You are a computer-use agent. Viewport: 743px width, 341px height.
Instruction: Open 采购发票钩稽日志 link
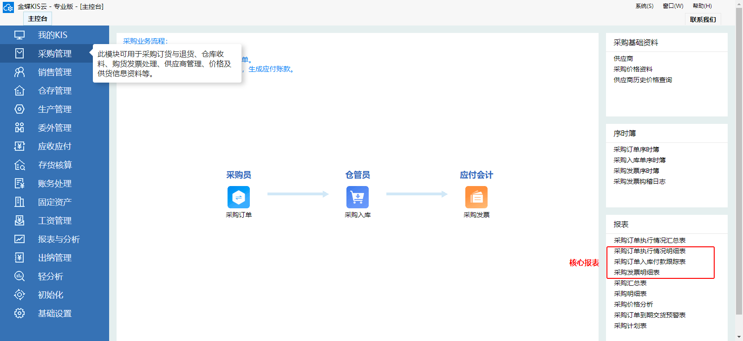[639, 181]
